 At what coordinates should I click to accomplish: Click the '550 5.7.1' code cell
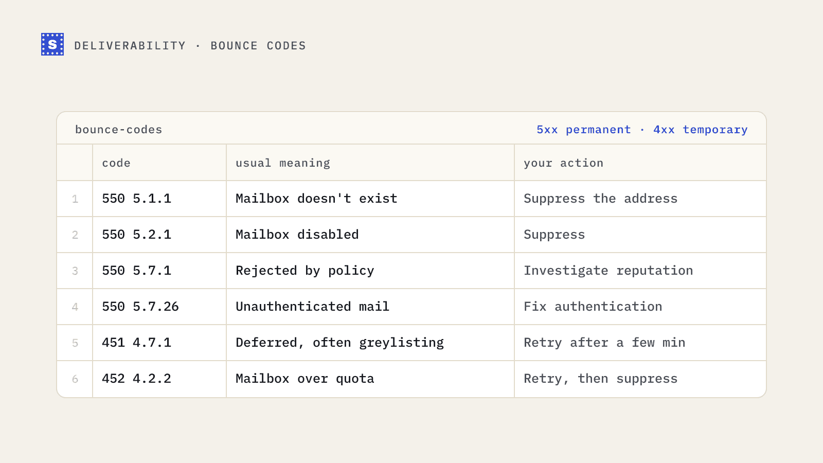159,271
